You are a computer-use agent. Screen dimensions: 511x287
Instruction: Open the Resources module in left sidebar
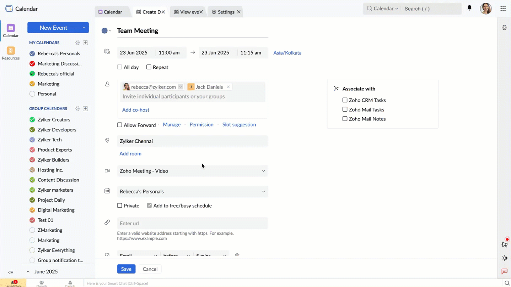point(11,54)
